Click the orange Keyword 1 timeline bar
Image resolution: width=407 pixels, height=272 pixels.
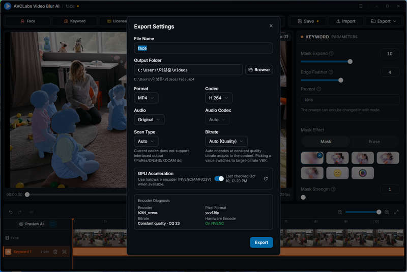coord(238,252)
